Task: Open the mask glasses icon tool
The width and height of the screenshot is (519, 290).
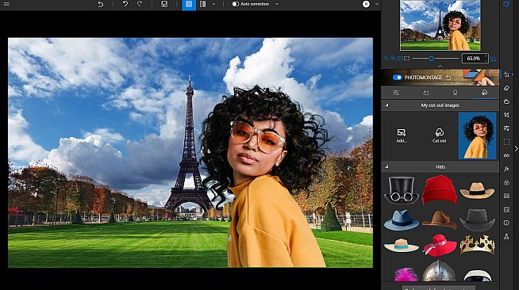Action: [x=506, y=155]
